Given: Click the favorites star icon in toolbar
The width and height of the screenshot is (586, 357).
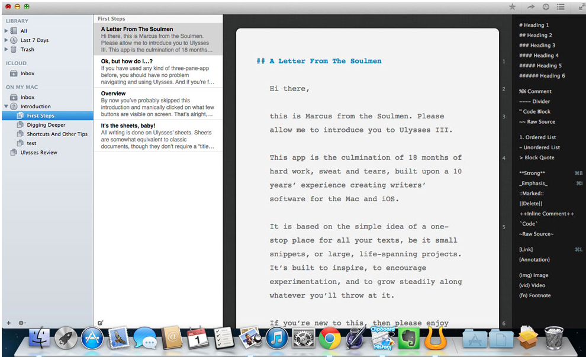Looking at the screenshot, I should [513, 7].
